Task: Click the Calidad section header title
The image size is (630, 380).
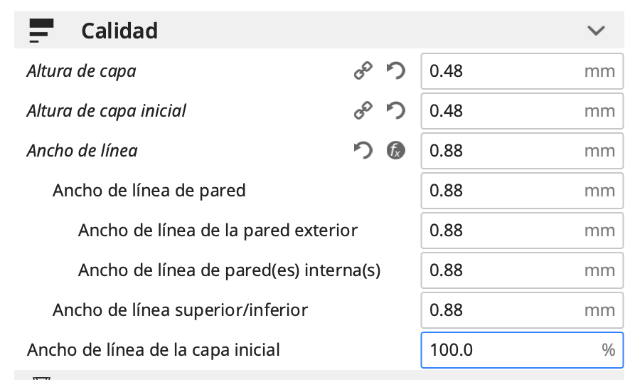Action: pos(119,31)
